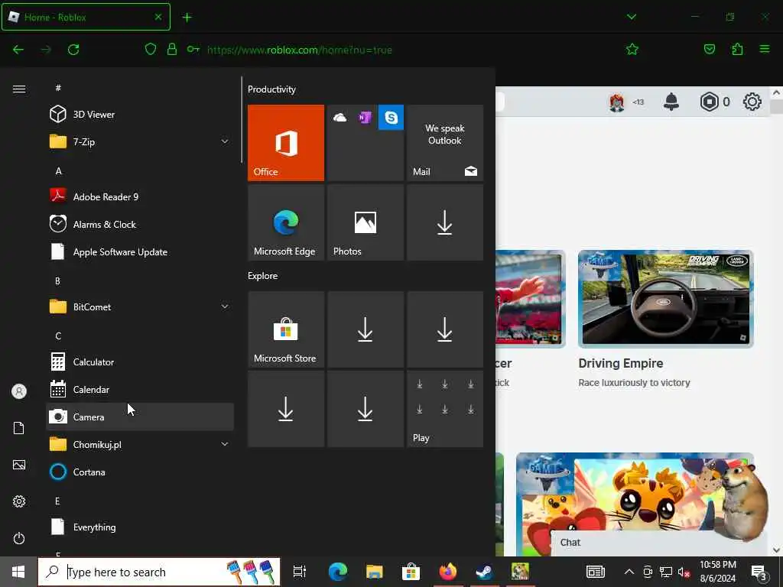Open Cortana from the app list
Image resolution: width=783 pixels, height=587 pixels.
(140, 472)
